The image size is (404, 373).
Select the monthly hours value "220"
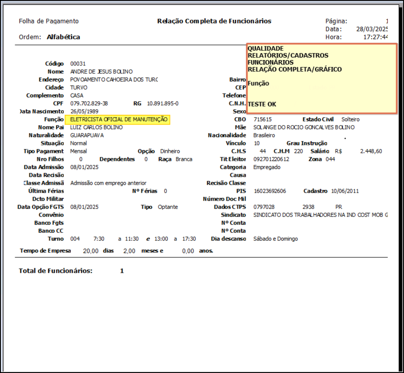(x=298, y=151)
